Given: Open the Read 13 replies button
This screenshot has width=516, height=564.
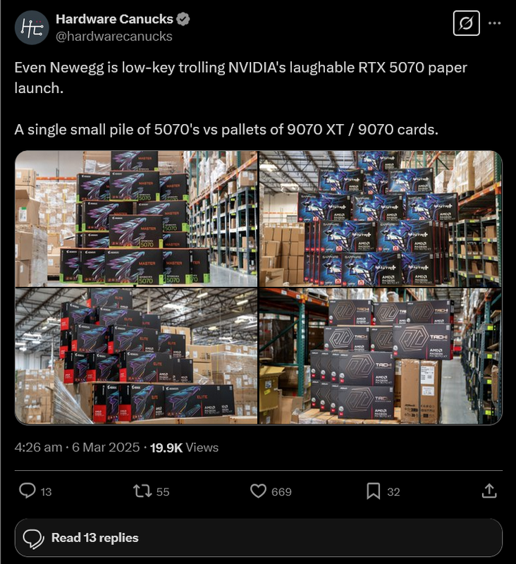Looking at the screenshot, I should (x=258, y=538).
